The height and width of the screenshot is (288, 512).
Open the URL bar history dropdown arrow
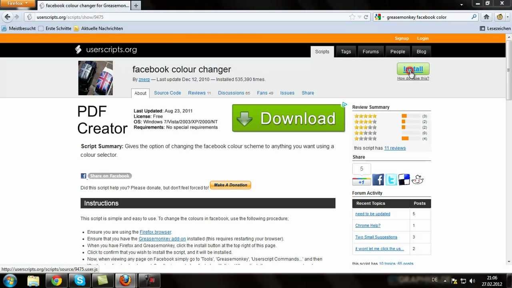(x=359, y=17)
